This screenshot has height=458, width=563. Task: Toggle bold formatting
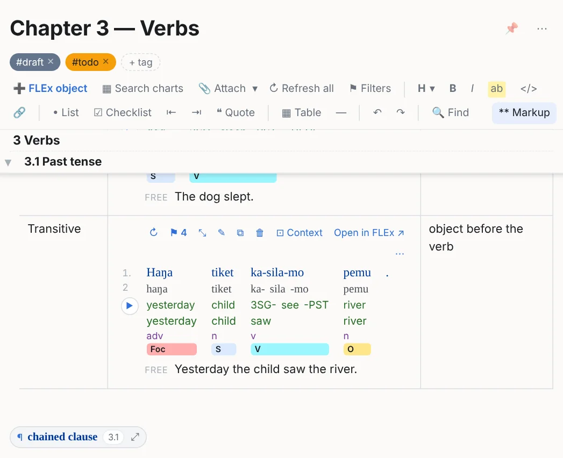453,88
